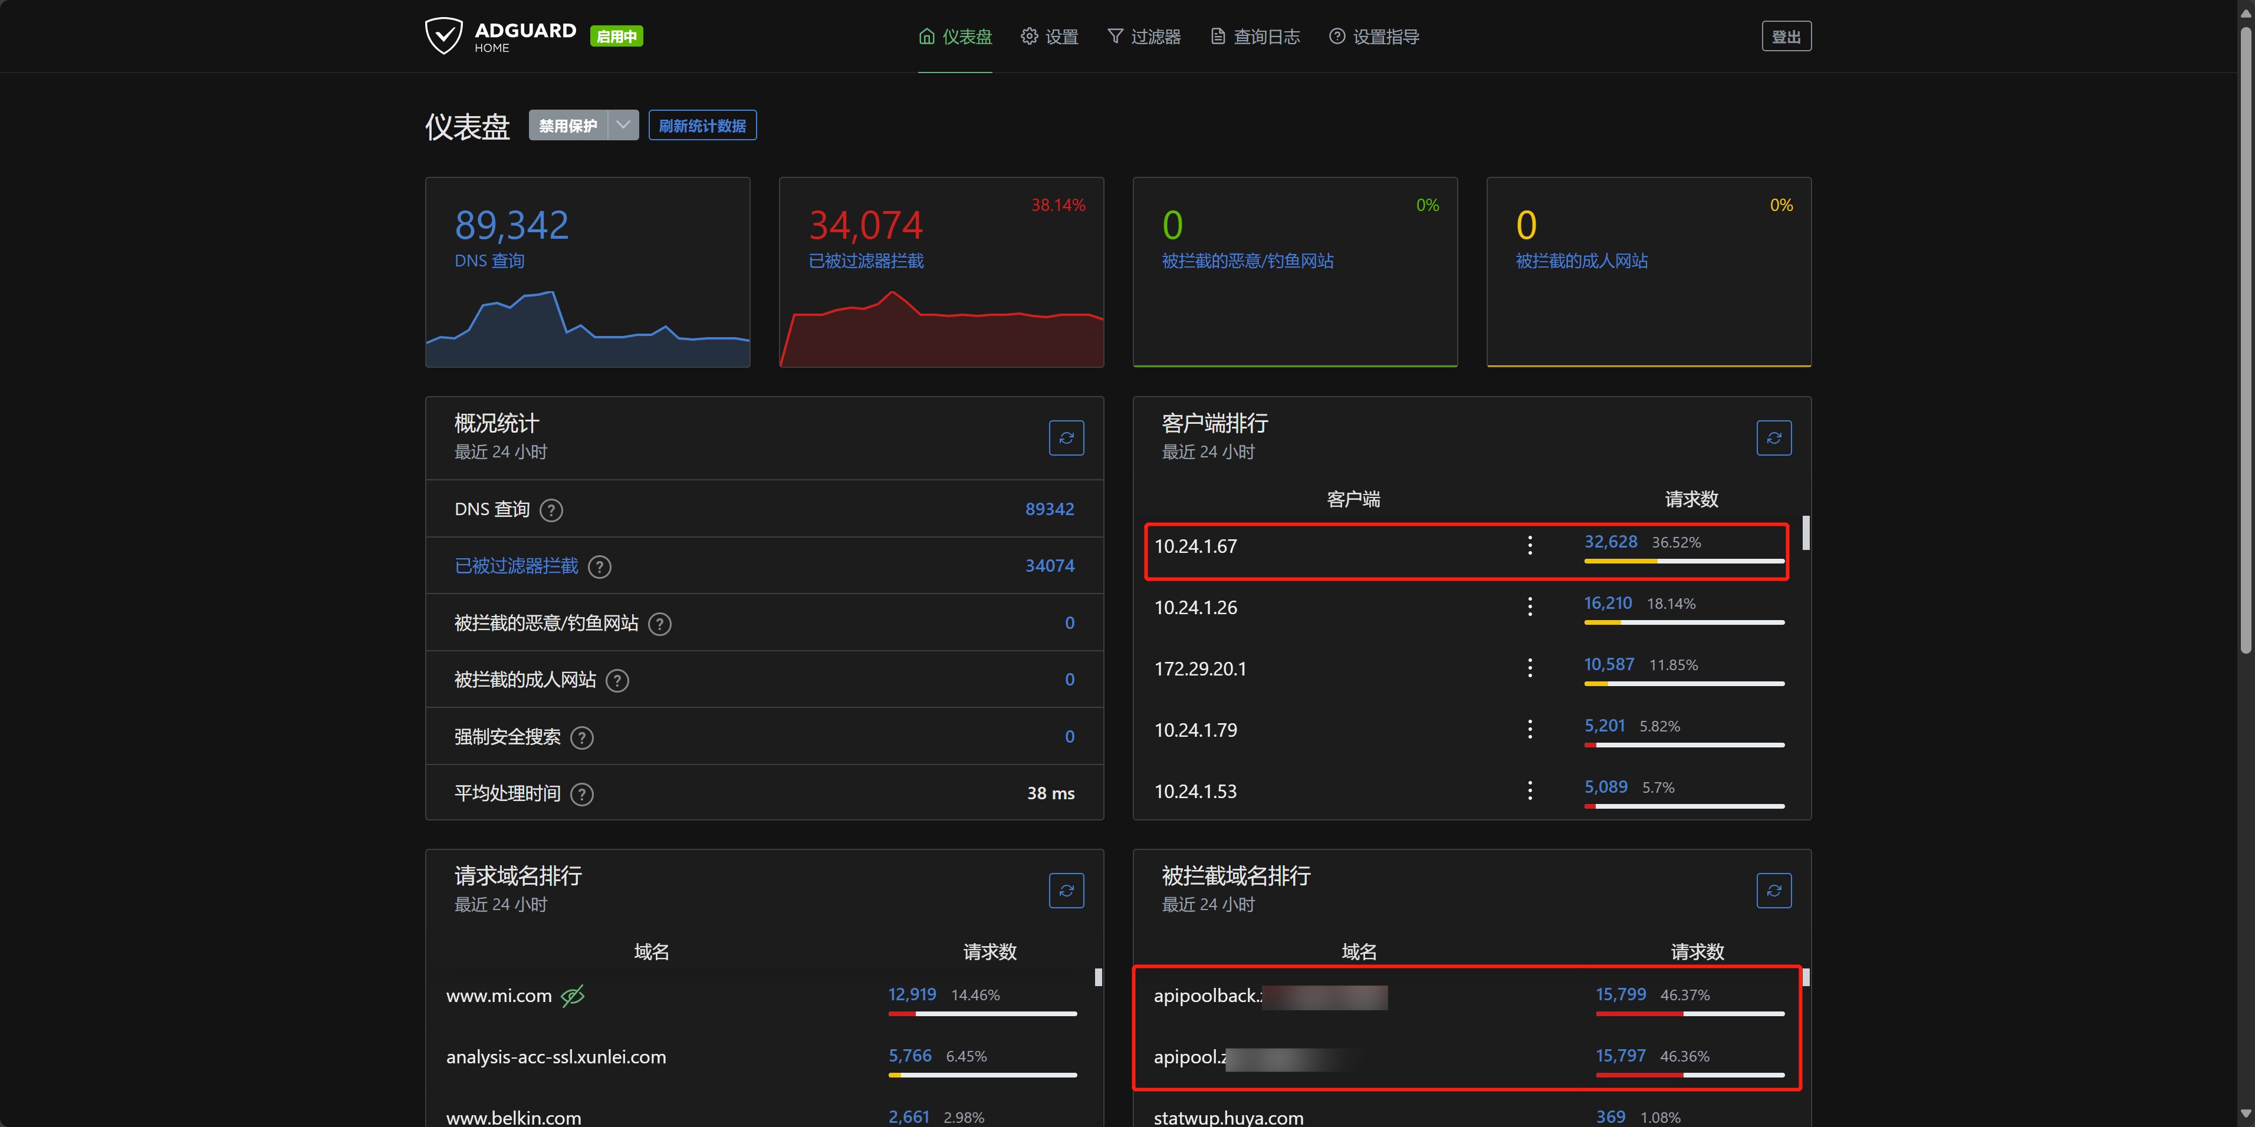Click the 36.52% progress bar for 10.24.1.67
The image size is (2255, 1127).
coord(1684,561)
